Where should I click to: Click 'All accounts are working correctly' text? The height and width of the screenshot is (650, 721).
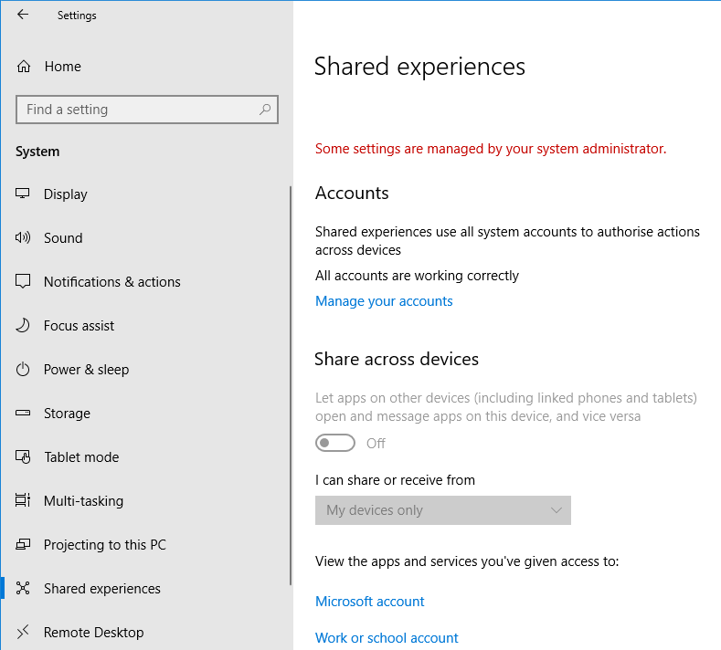click(x=417, y=276)
